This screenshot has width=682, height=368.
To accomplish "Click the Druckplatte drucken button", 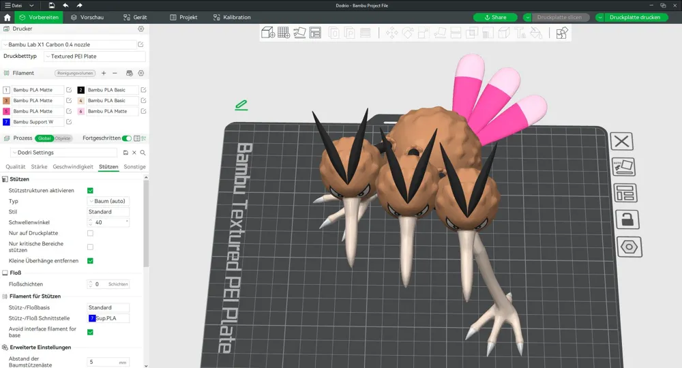I will click(x=634, y=18).
